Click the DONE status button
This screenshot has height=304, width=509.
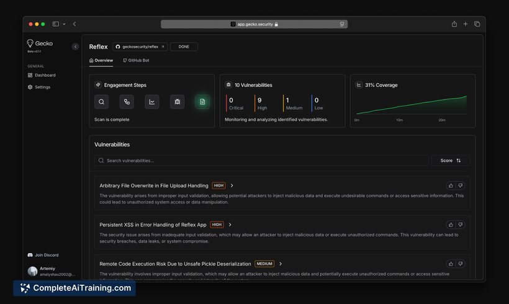click(184, 47)
